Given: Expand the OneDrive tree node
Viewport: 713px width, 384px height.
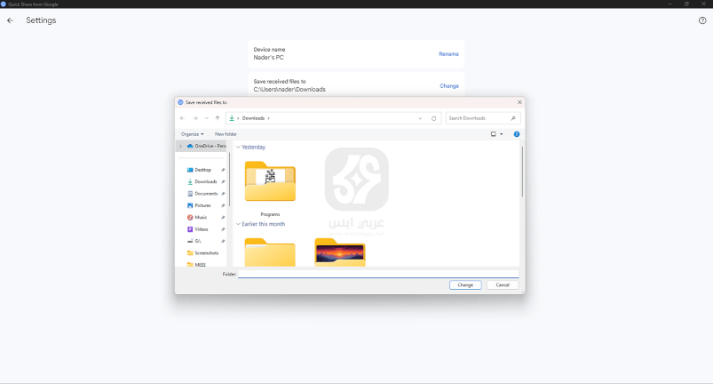Looking at the screenshot, I should pos(181,146).
